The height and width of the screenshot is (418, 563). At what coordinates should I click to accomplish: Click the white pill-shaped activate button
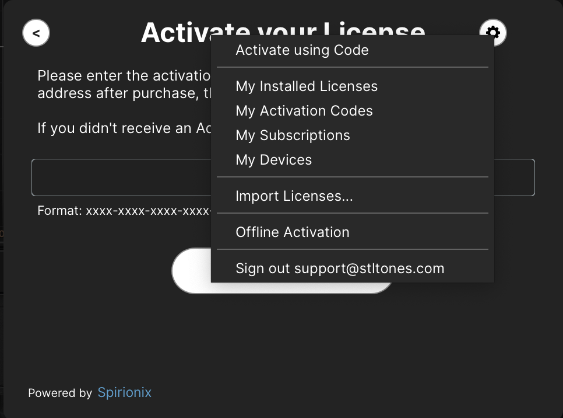click(191, 270)
